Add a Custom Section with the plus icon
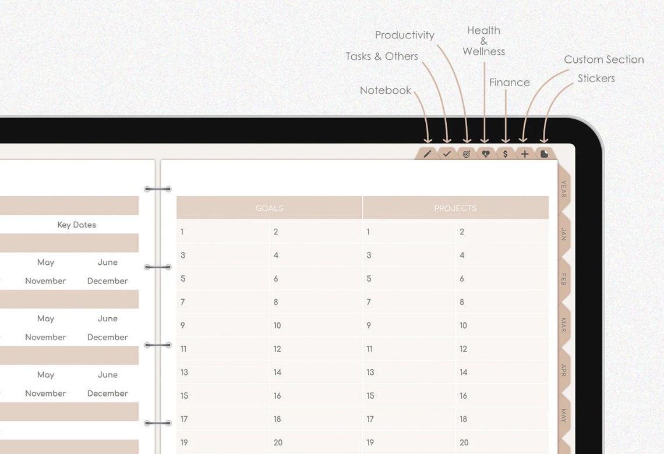Screen dimensions: 664x454 coord(524,153)
